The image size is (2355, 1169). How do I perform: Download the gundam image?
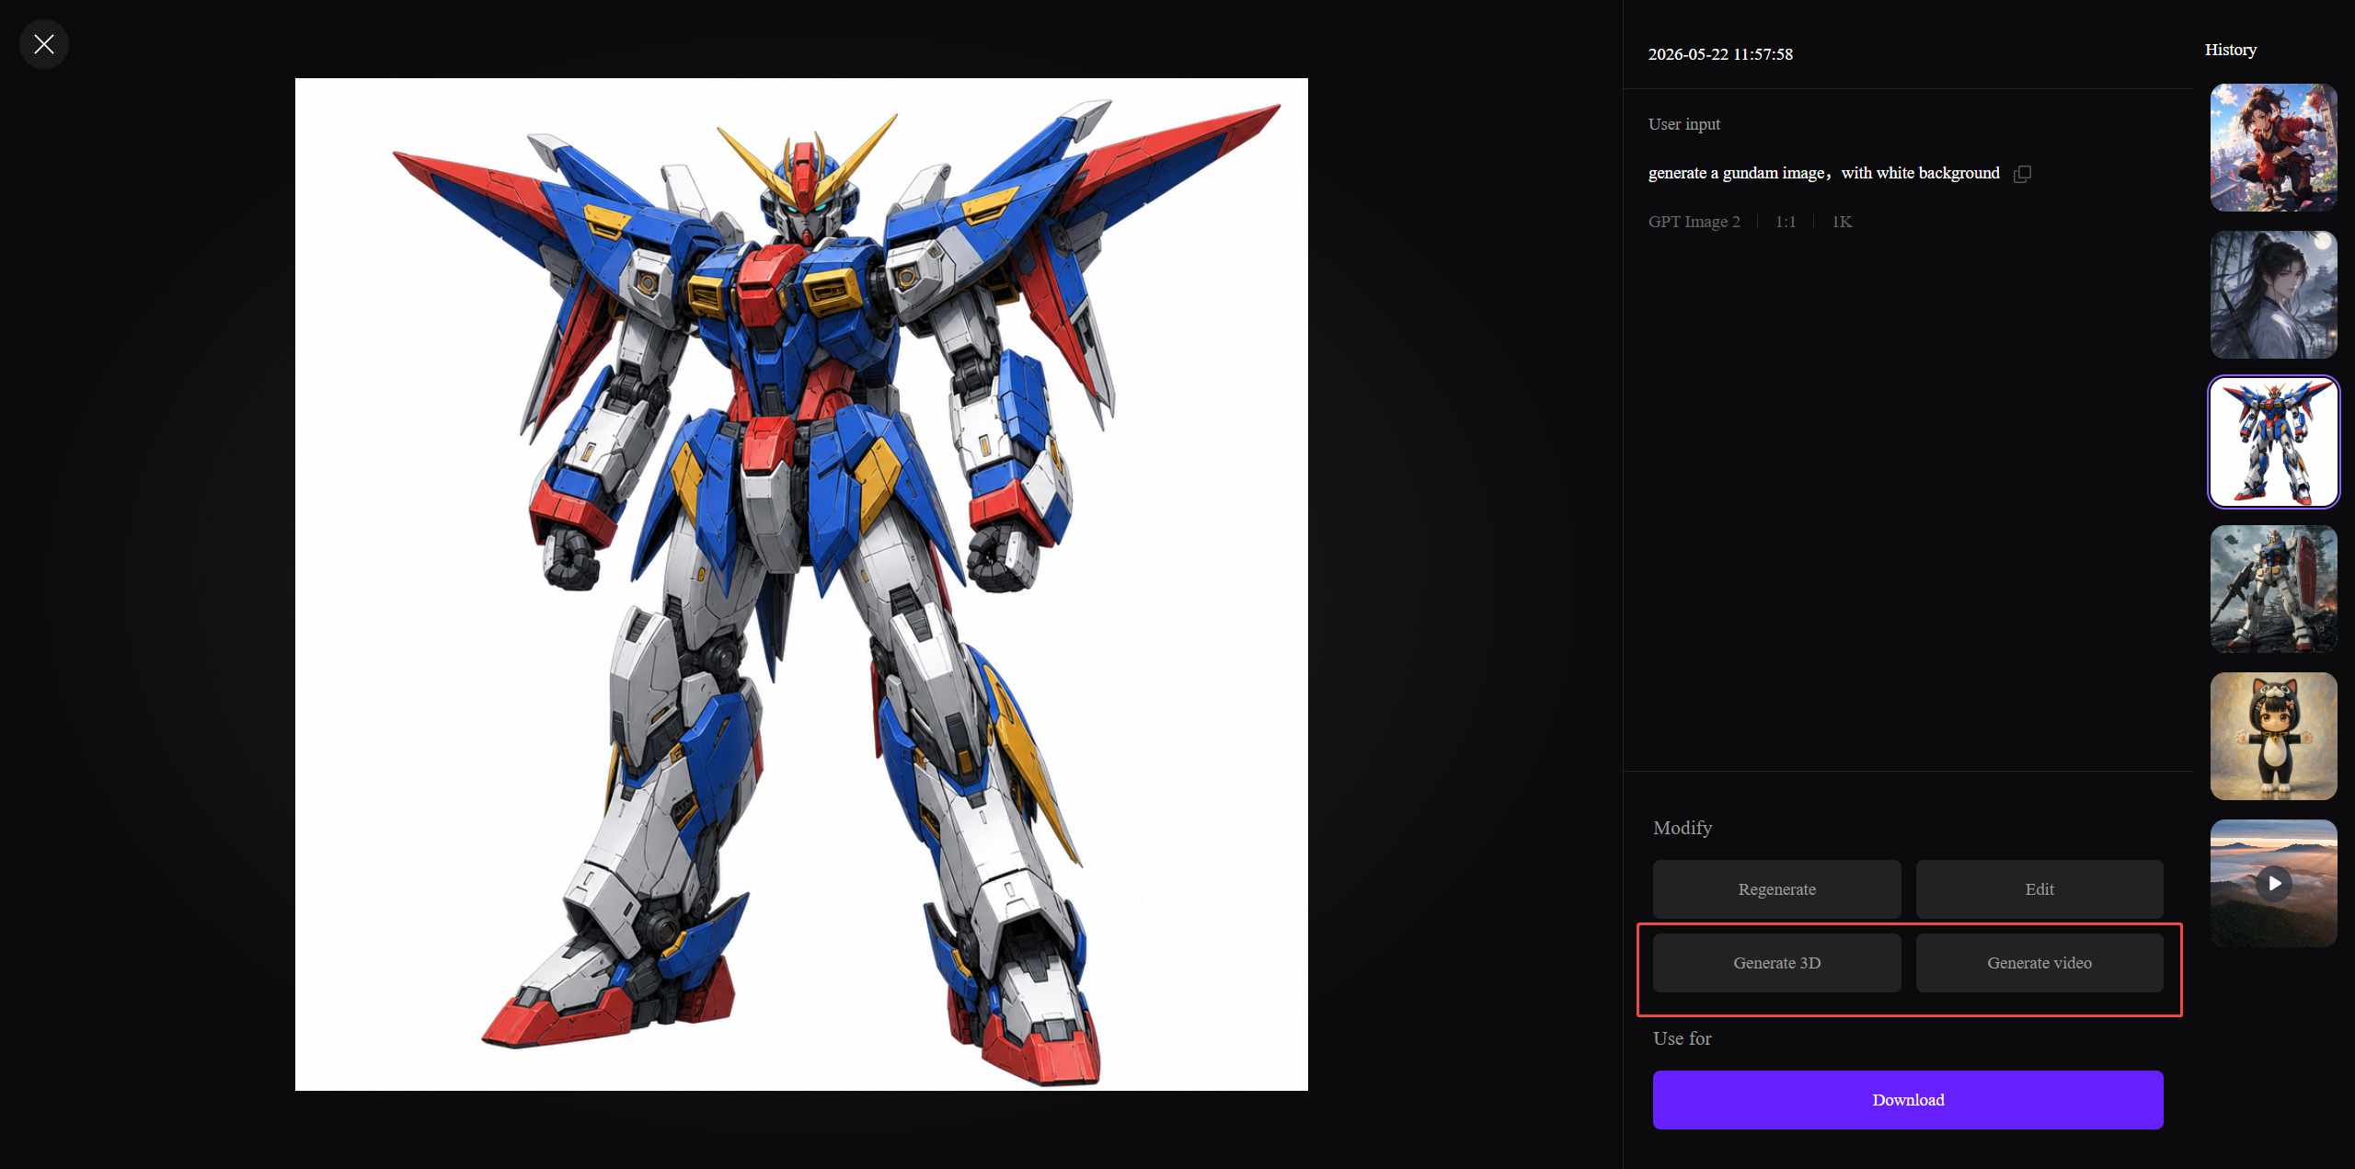pos(1908,1100)
